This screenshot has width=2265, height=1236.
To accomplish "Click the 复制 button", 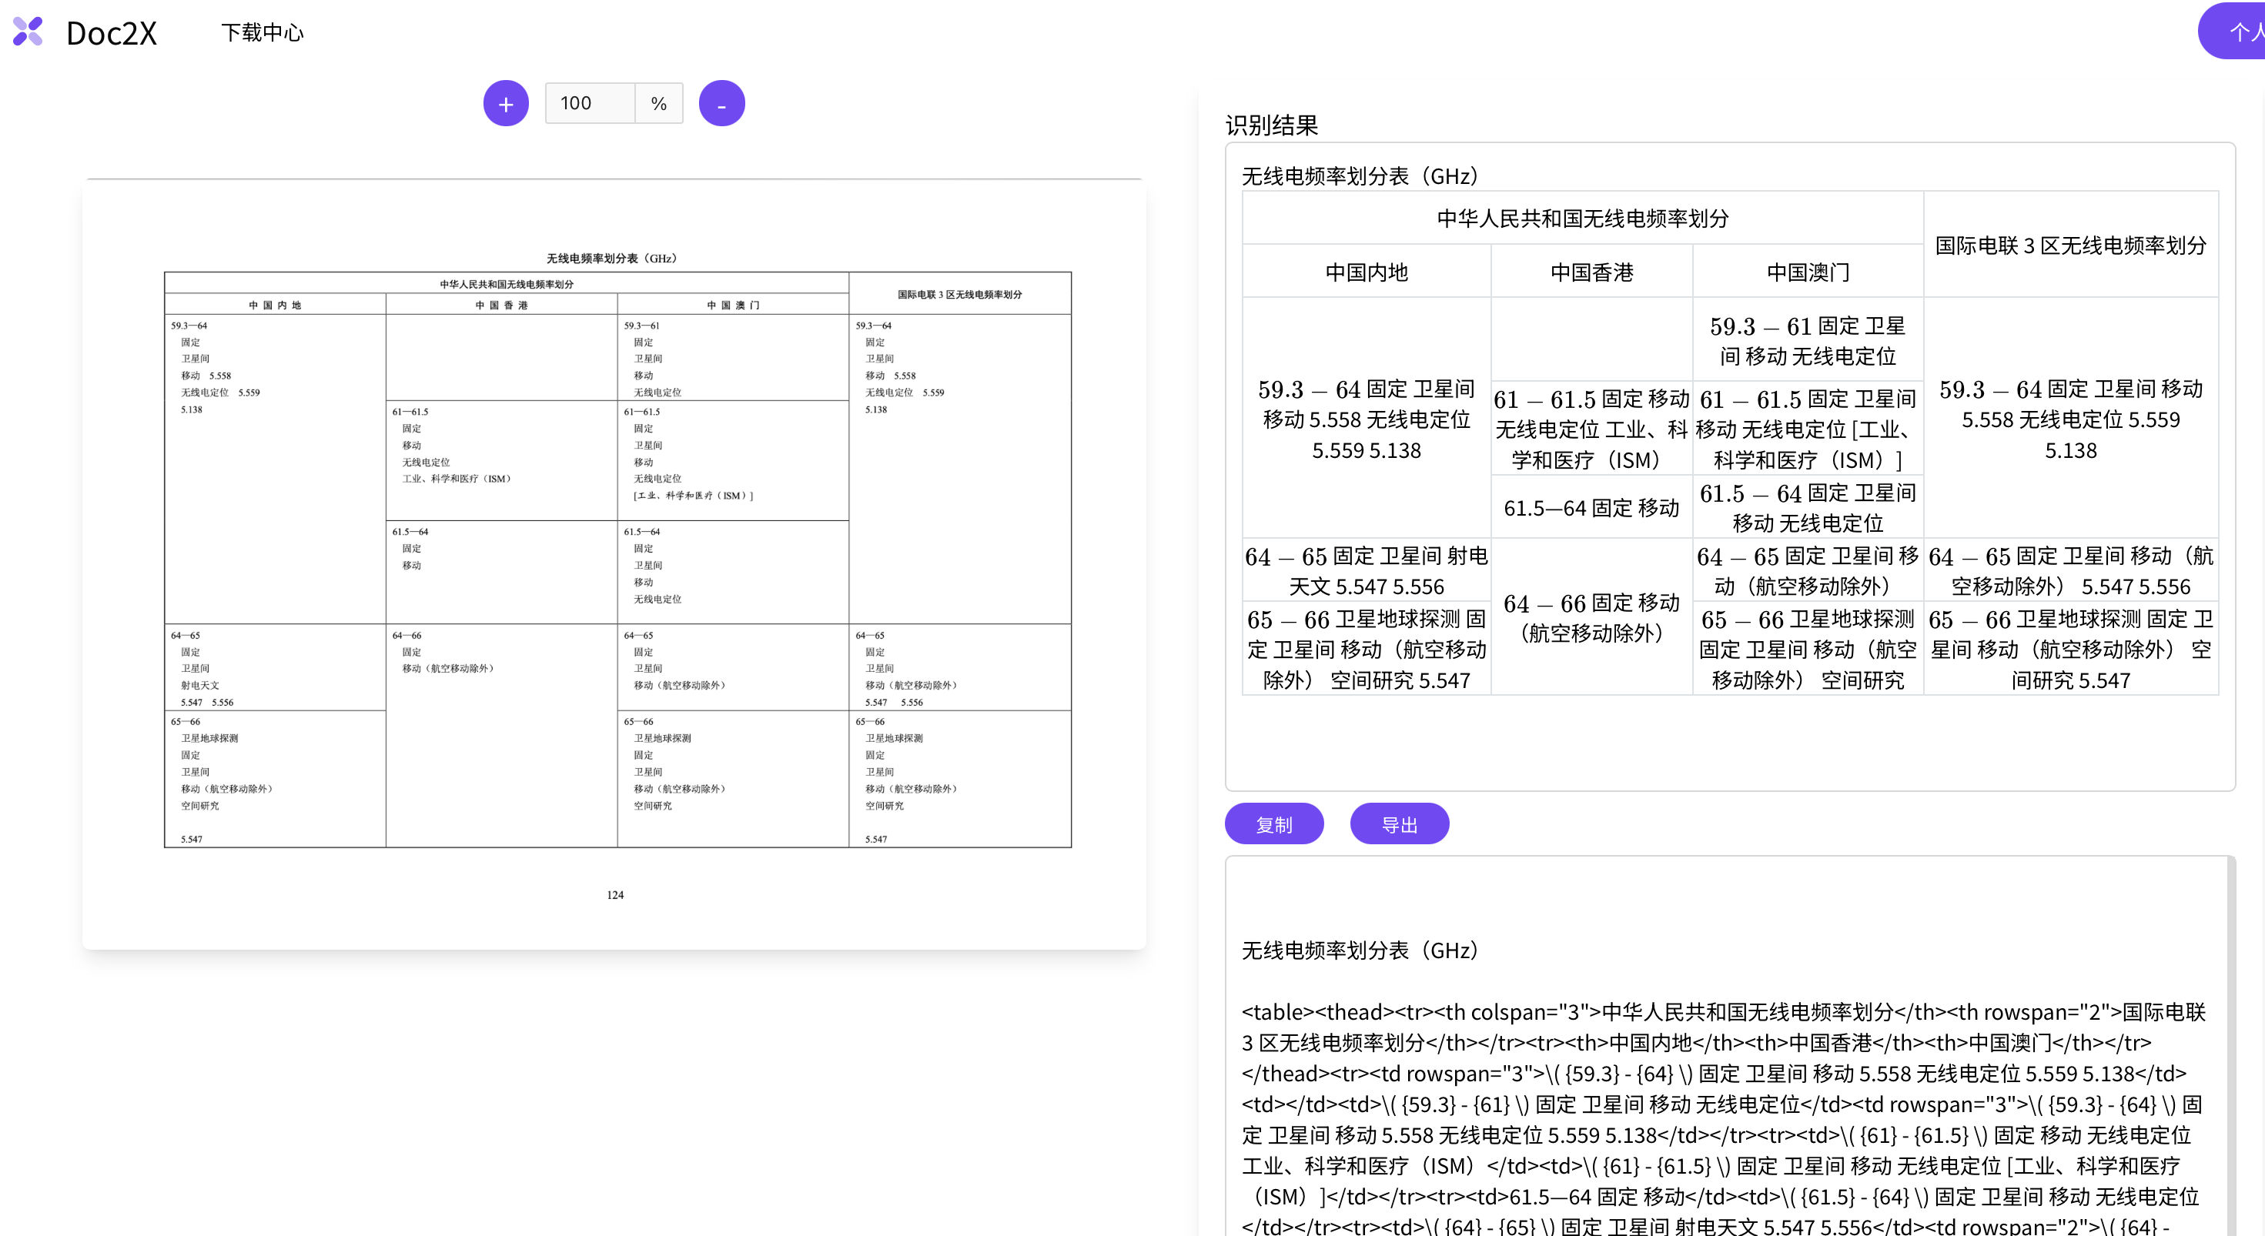I will tap(1274, 823).
